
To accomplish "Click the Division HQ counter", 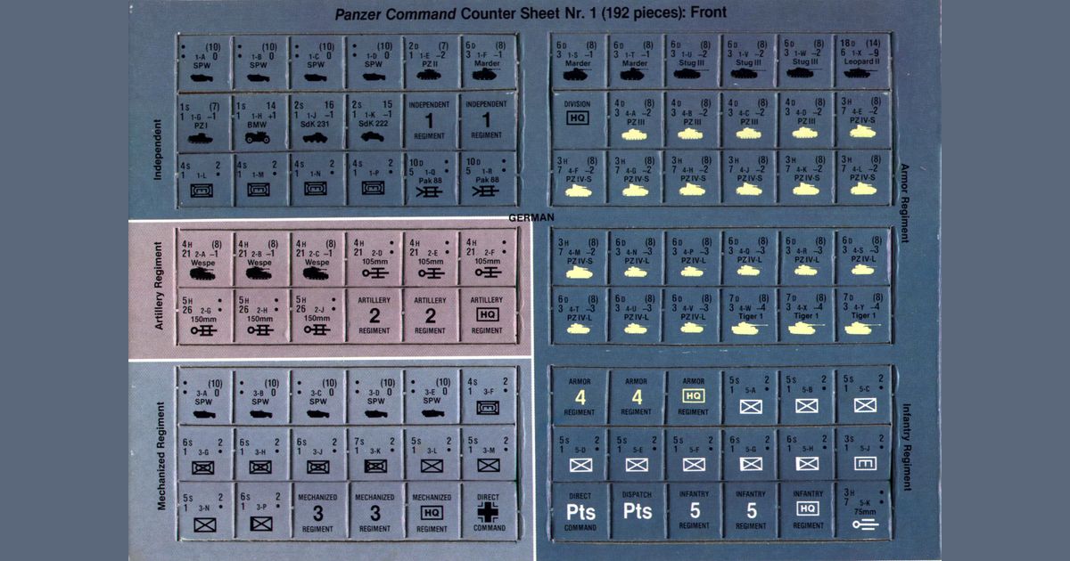I will (x=578, y=120).
